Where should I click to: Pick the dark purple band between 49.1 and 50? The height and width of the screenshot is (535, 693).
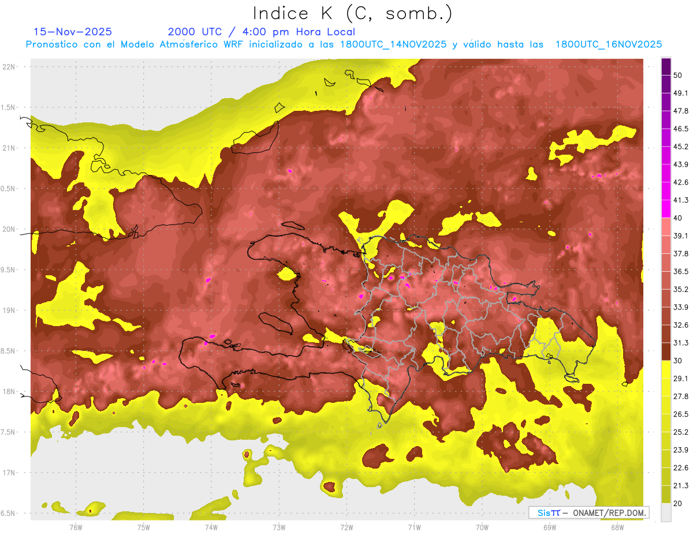coord(666,84)
